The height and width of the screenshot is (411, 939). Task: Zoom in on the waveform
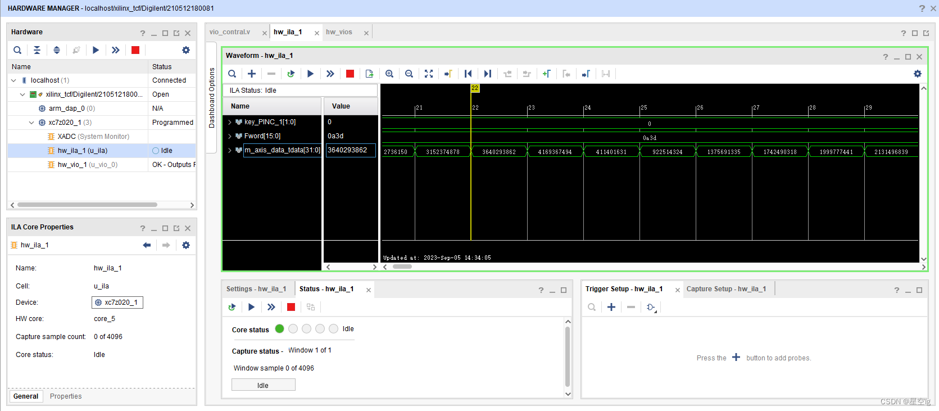tap(389, 74)
